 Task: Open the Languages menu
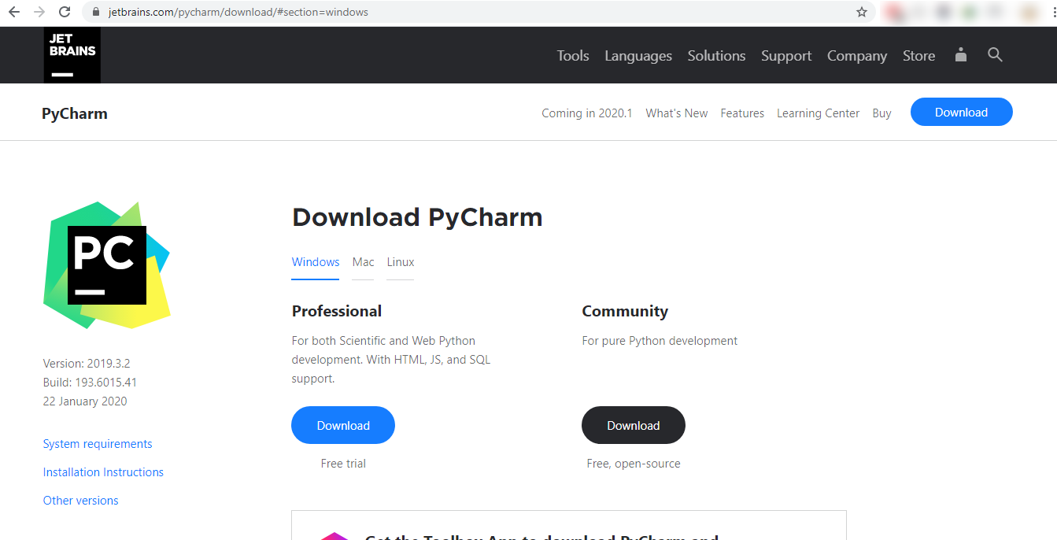click(638, 55)
